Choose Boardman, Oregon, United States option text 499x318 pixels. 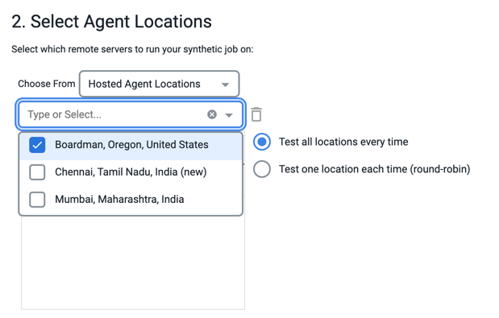(x=131, y=145)
